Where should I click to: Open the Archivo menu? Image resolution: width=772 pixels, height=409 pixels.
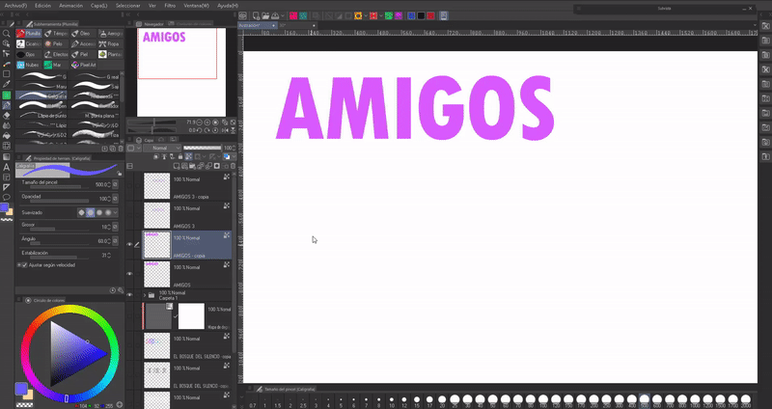pyautogui.click(x=15, y=6)
